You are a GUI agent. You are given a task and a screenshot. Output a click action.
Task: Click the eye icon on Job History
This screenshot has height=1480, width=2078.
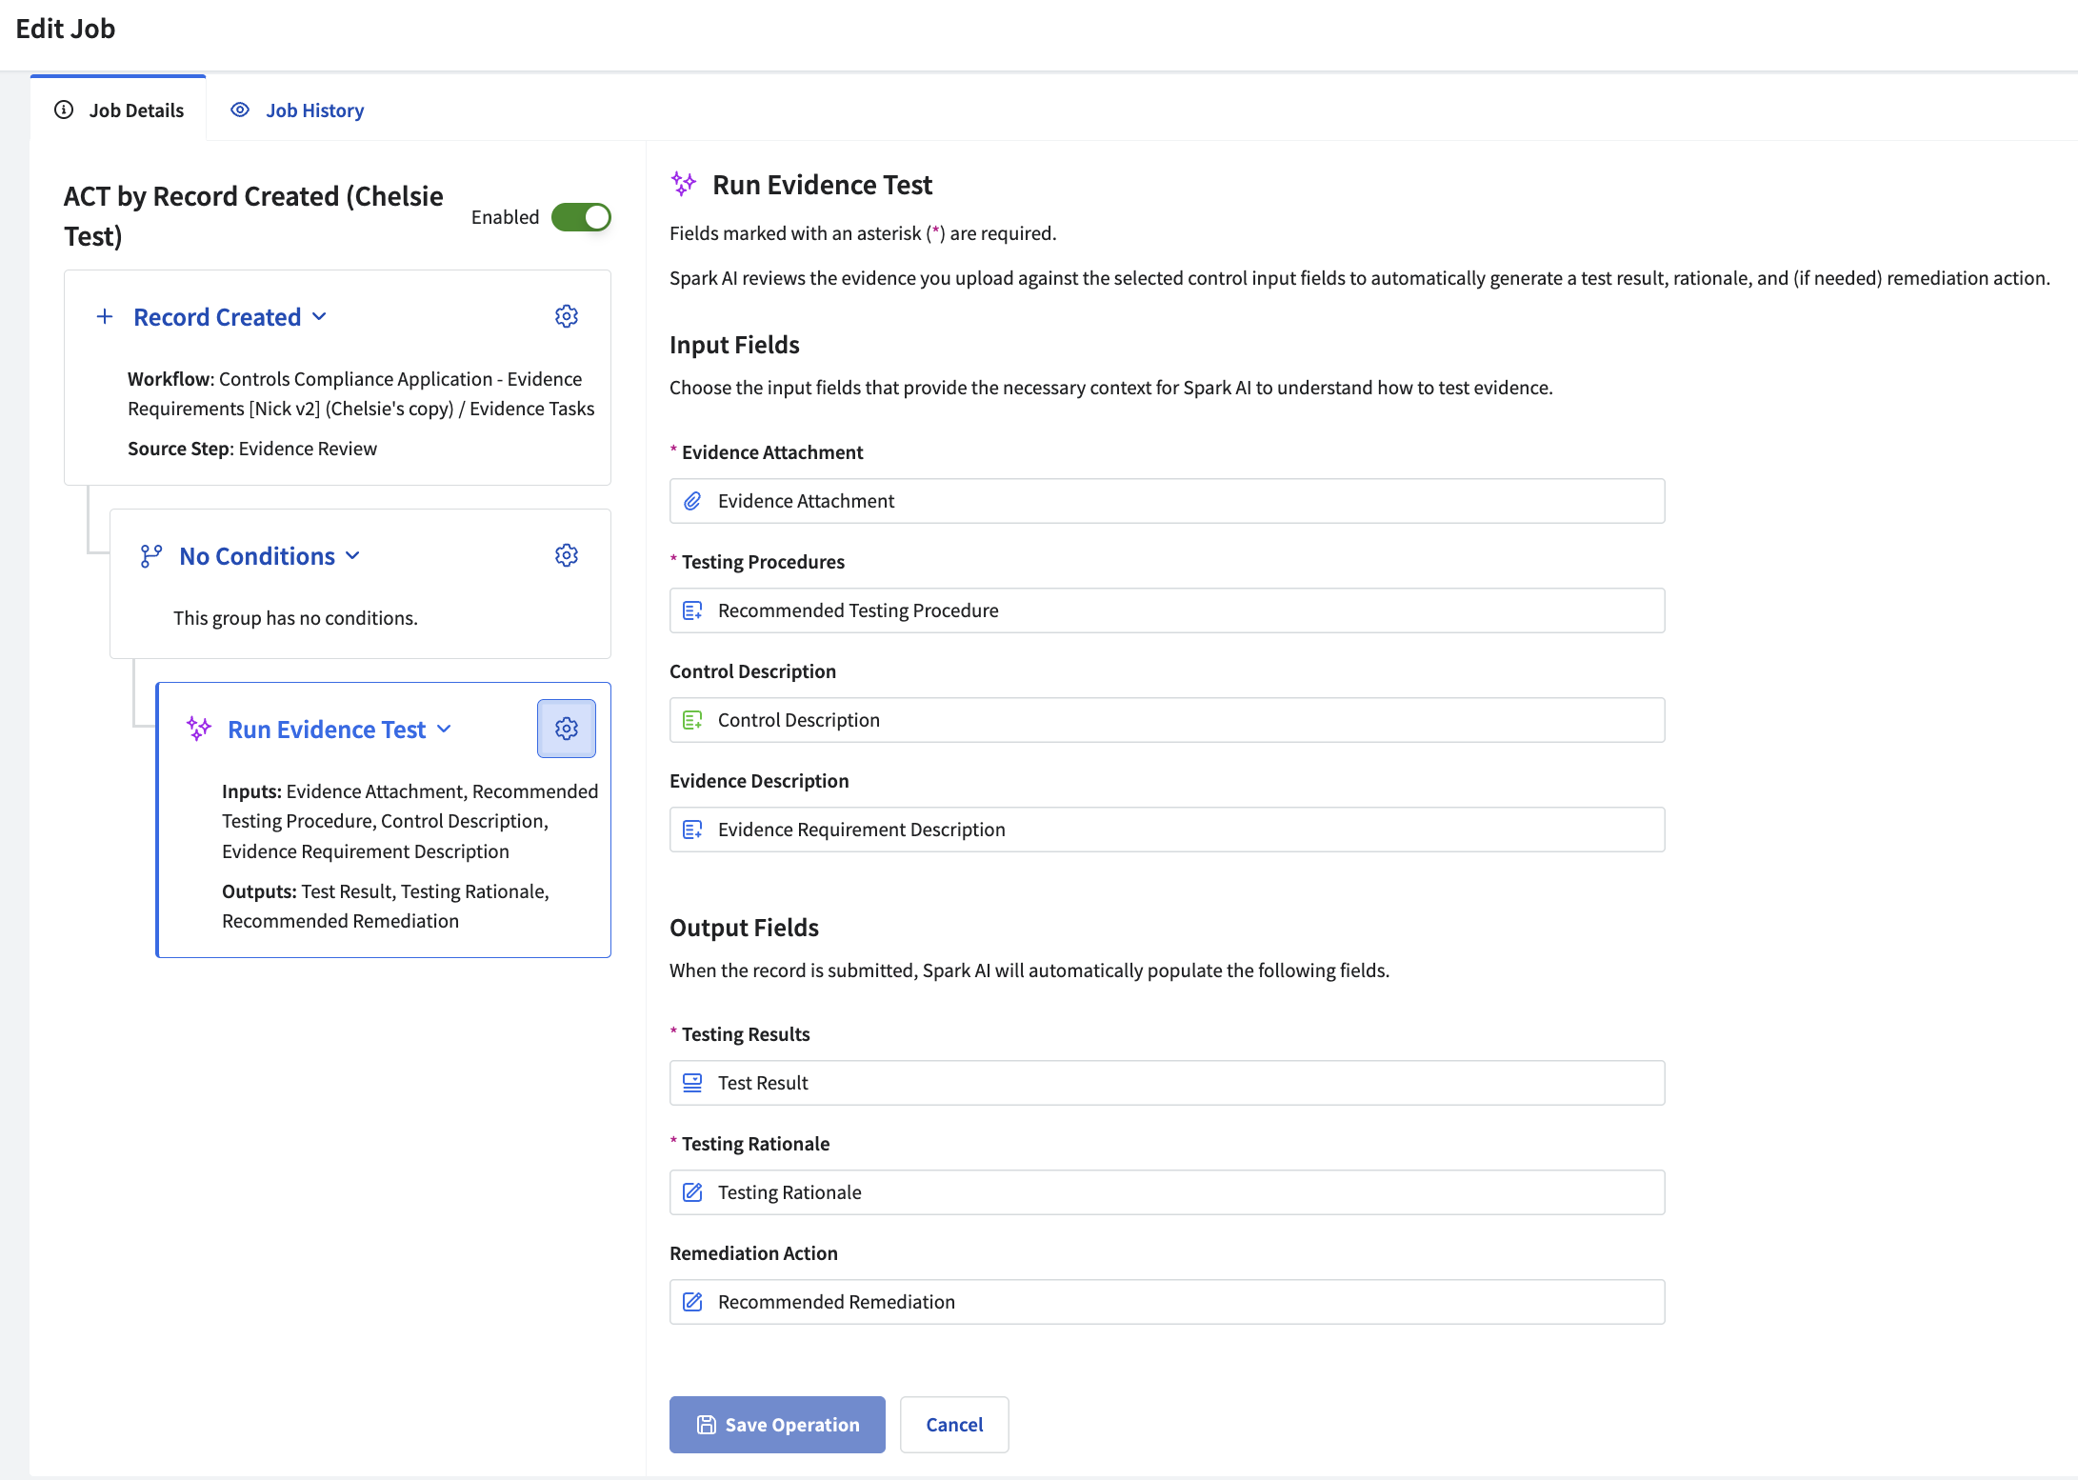coord(240,110)
